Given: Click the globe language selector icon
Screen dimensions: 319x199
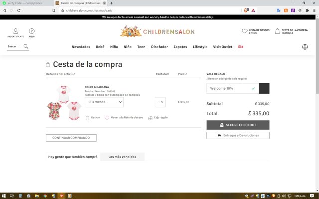Looking at the screenshot, I should click(305, 47).
